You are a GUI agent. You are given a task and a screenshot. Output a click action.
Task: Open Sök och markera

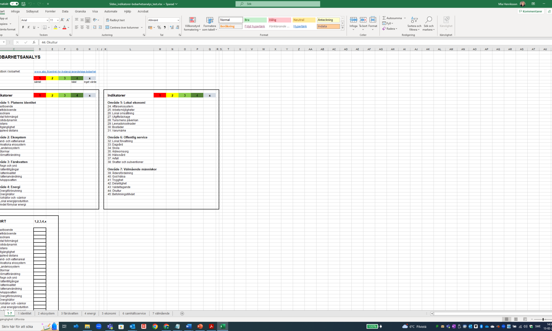[429, 24]
